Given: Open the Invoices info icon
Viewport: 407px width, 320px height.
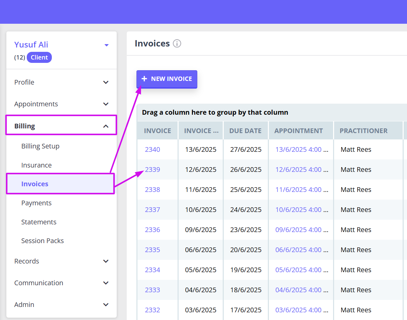Looking at the screenshot, I should pyautogui.click(x=177, y=43).
